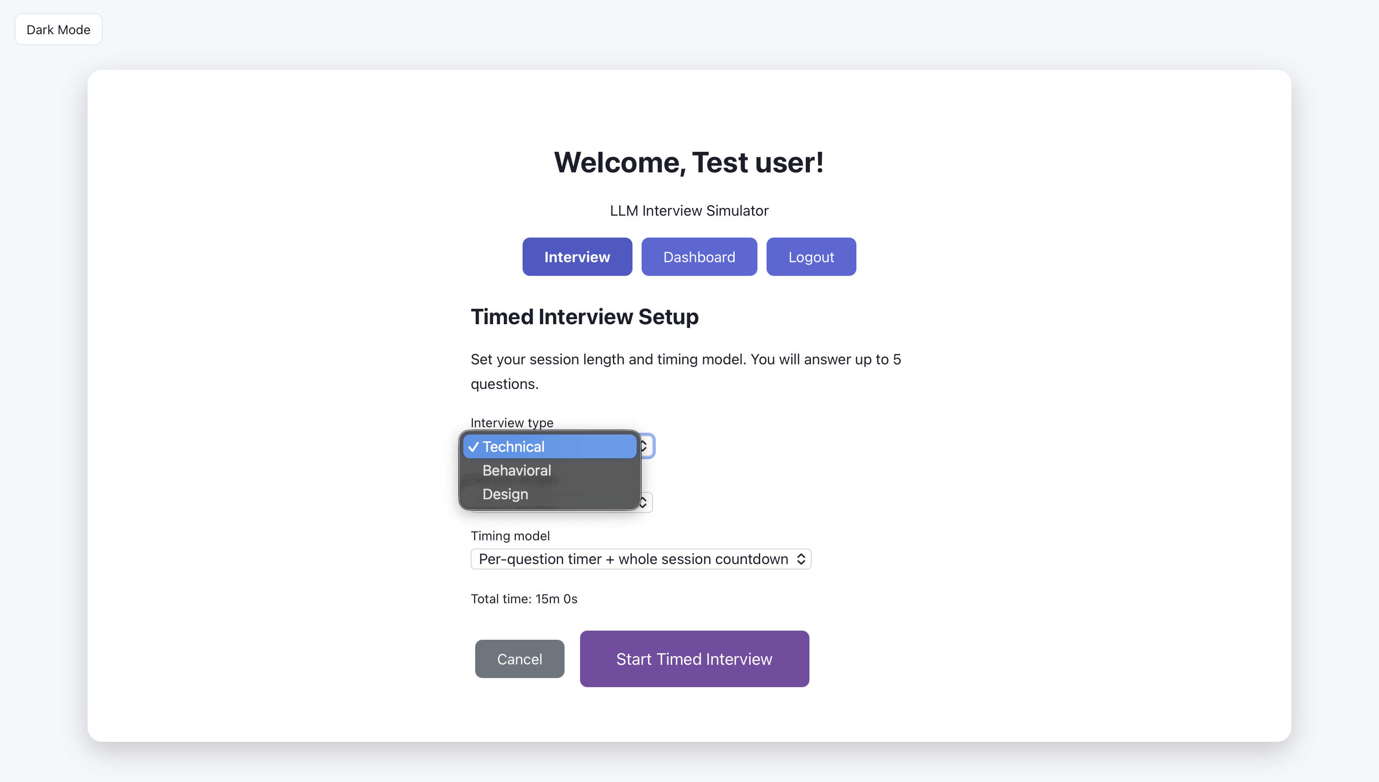
Task: Click the Welcome, Test user! heading
Action: (689, 162)
